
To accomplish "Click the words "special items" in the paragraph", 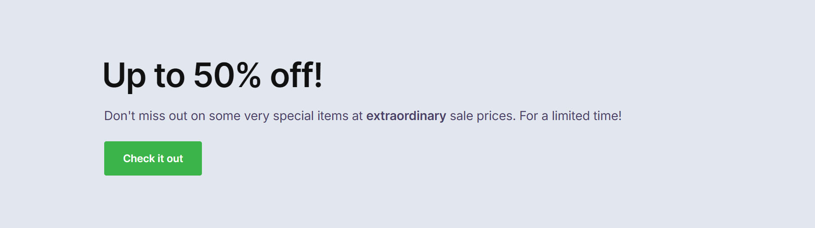I will click(310, 116).
